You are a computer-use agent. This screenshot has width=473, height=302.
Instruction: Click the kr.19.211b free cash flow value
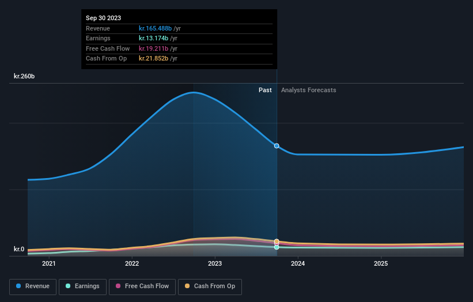154,48
